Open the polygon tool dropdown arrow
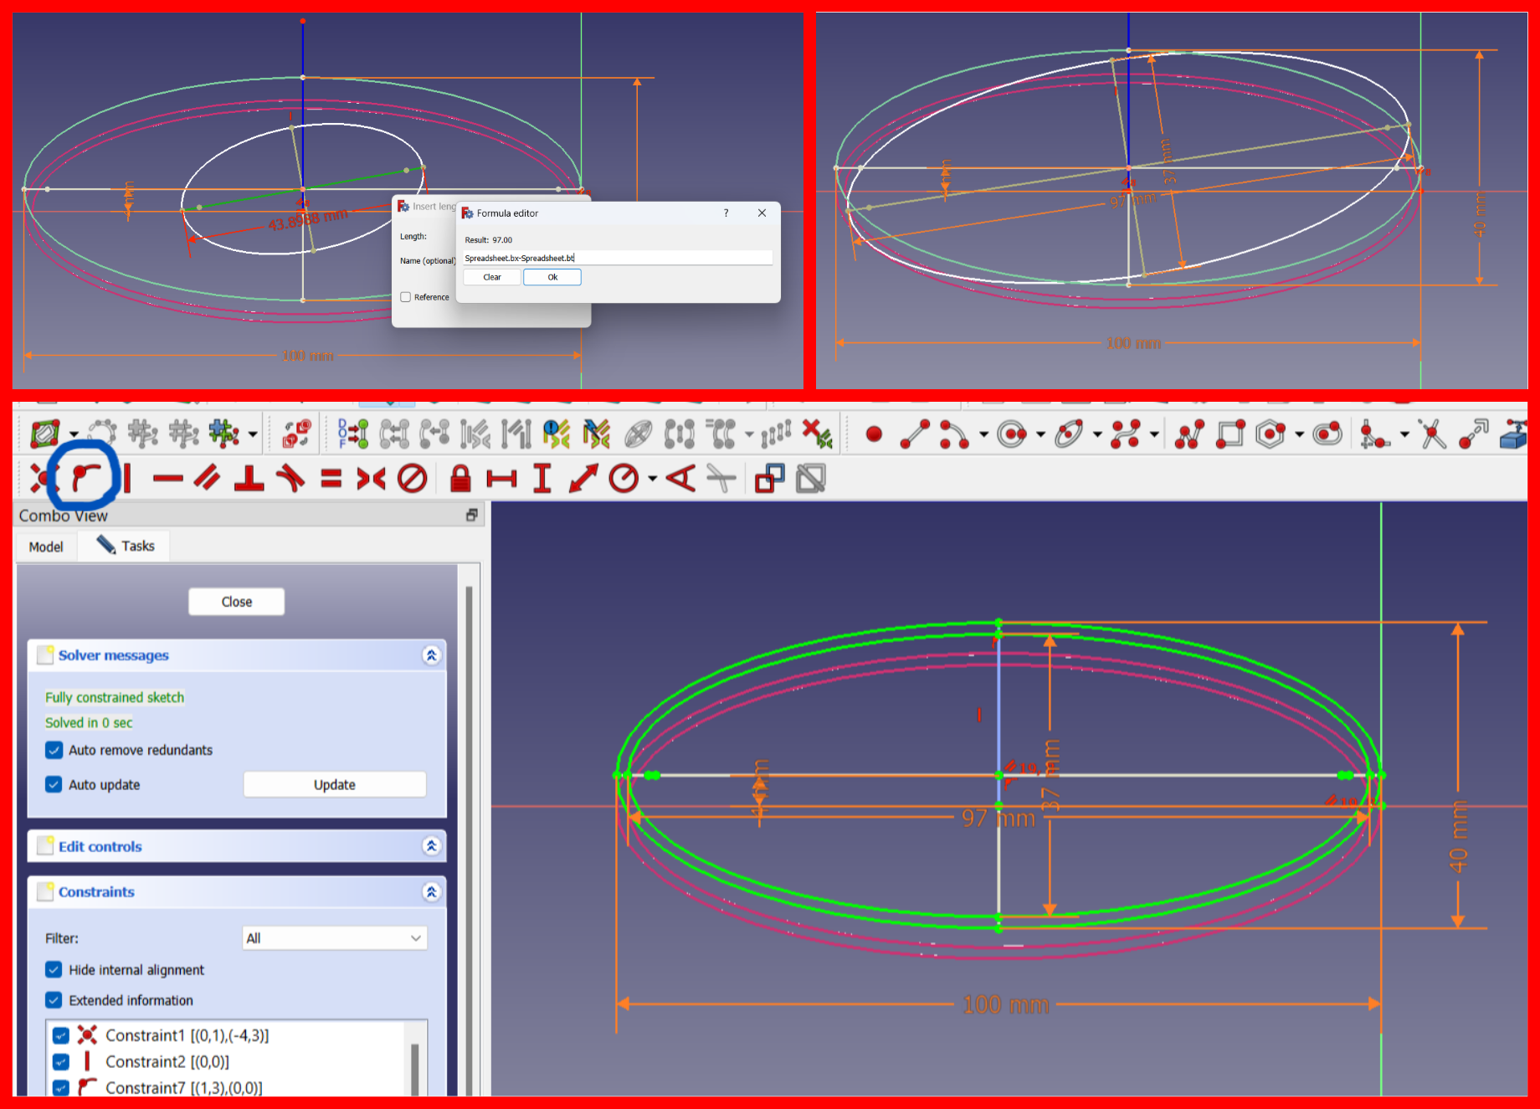 coord(1300,434)
